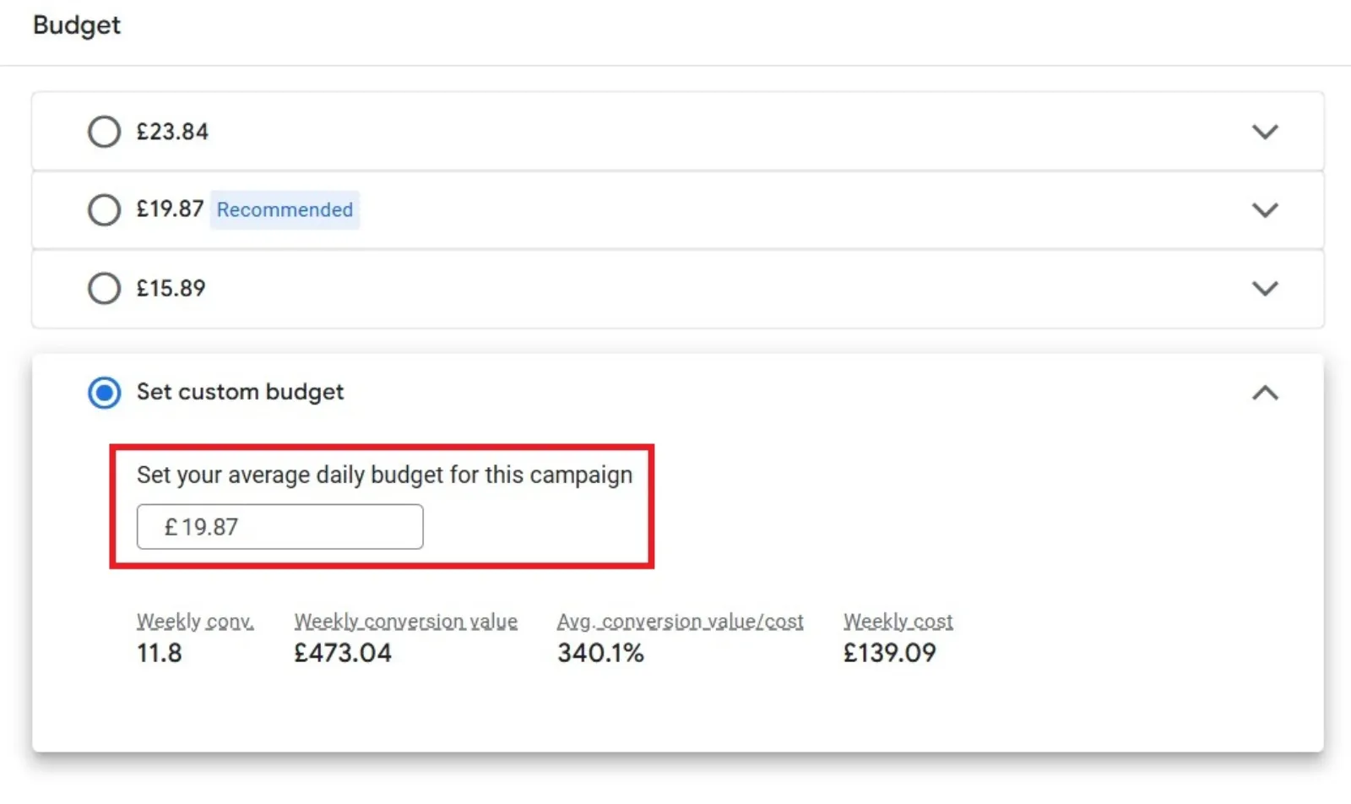Click the 340.1% value figure
The height and width of the screenshot is (804, 1351).
click(600, 653)
